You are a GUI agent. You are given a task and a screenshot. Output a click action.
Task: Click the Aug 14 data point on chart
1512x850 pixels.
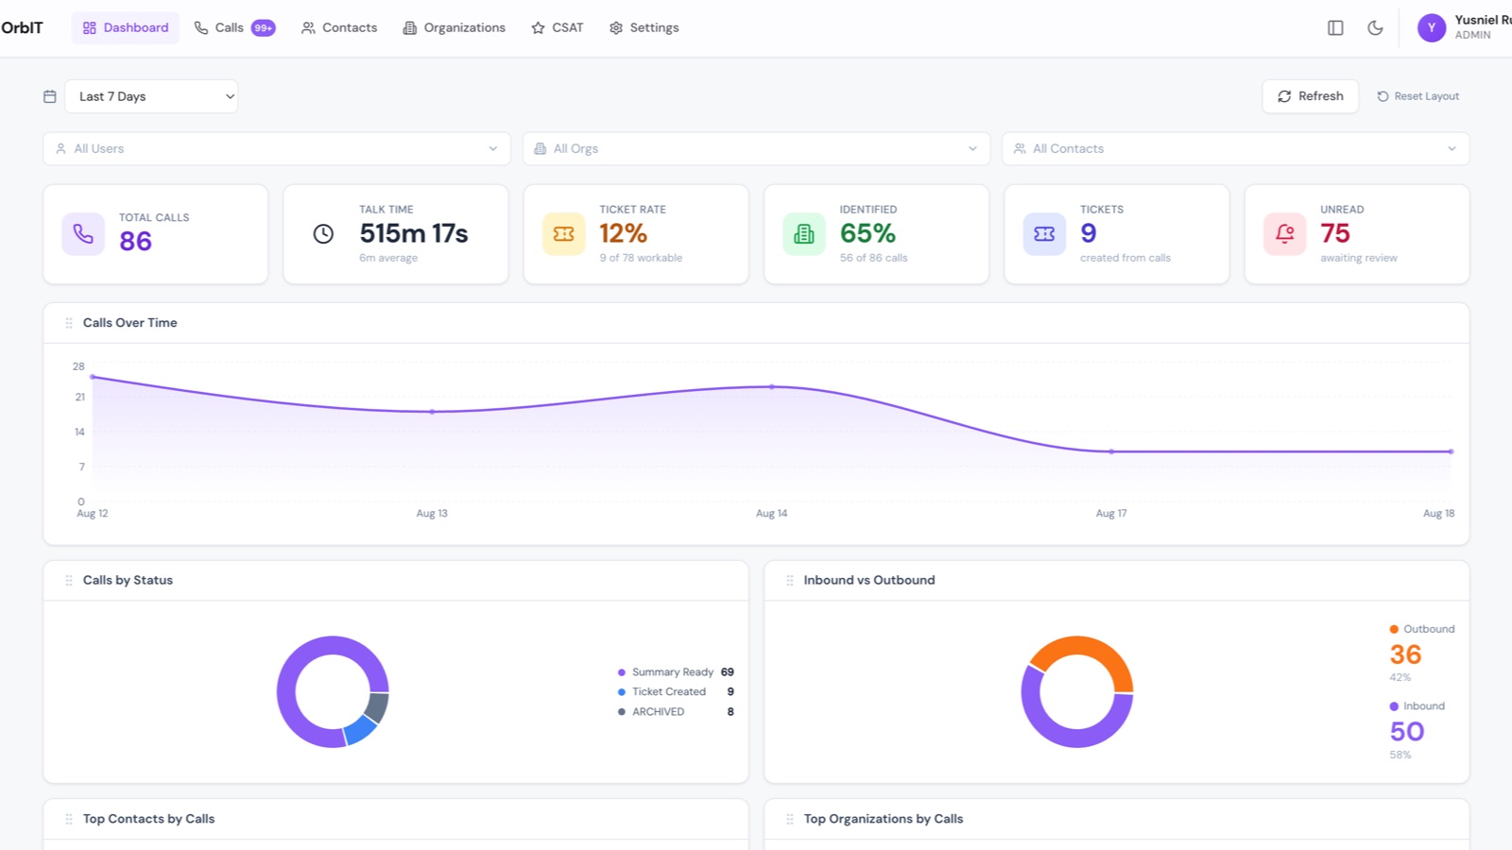pyautogui.click(x=772, y=387)
